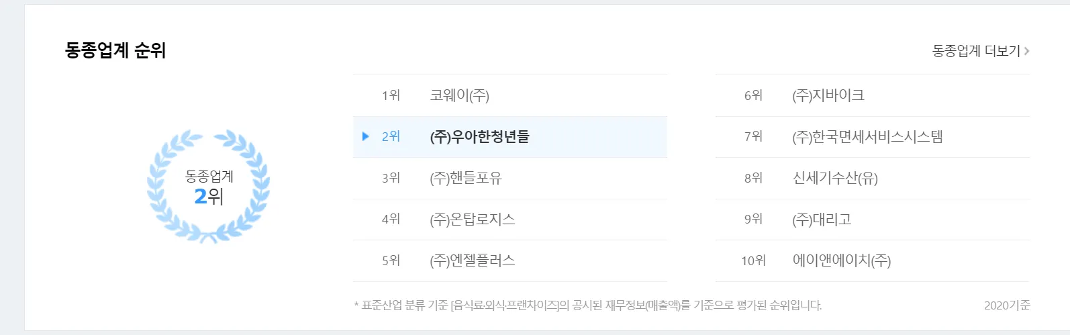Open (주)온탑로지스 company entry
The width and height of the screenshot is (1070, 335).
[x=472, y=220]
